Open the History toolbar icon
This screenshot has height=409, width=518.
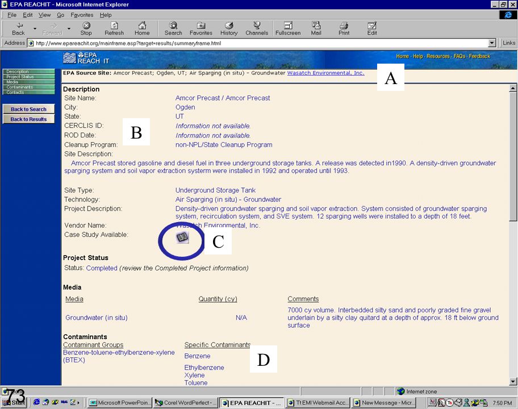(x=229, y=29)
